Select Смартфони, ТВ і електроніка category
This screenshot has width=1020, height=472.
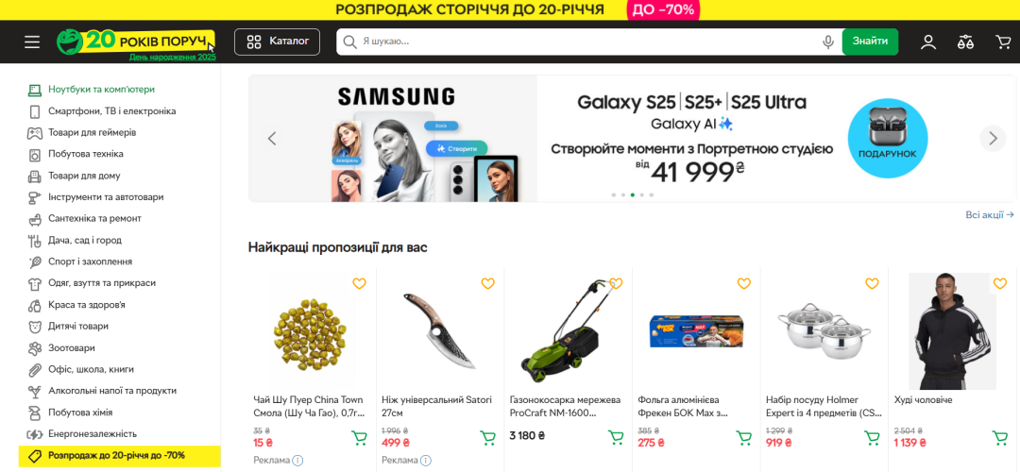(111, 111)
